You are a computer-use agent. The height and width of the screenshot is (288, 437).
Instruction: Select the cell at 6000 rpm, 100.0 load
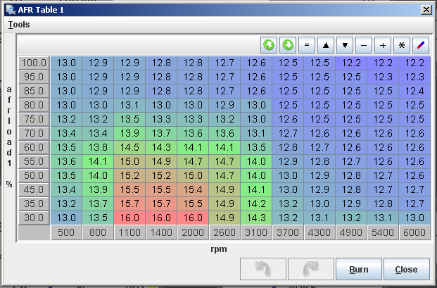pos(414,63)
